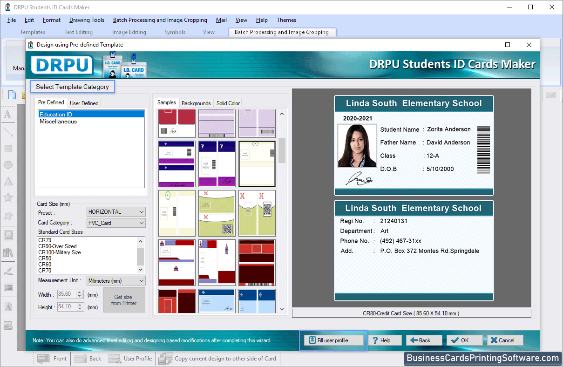Select CR100-Military Size card size
The image size is (563, 367).
point(87,252)
